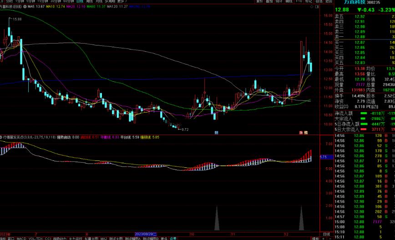Switch to the 15分钟 period tab

43,1
